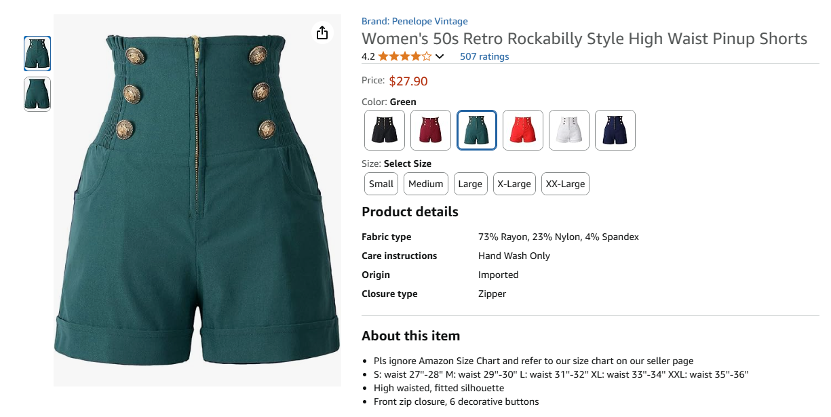831x417 pixels.
Task: Select size Small
Action: coord(381,184)
